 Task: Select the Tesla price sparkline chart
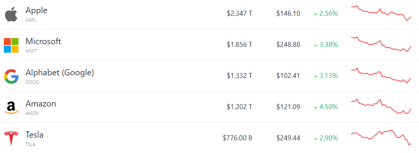[381, 138]
